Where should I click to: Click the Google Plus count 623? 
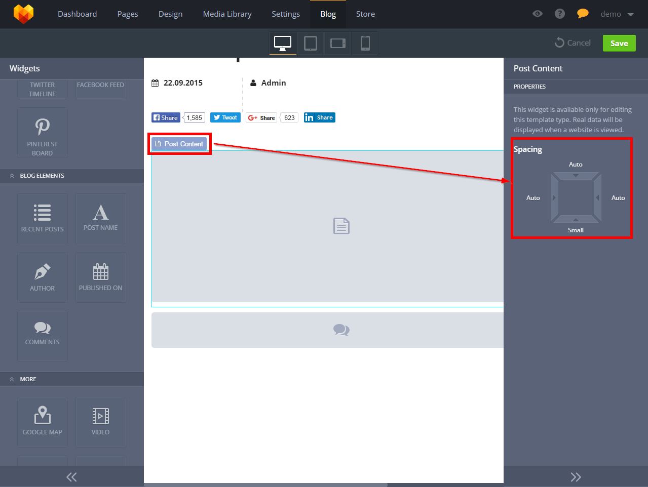coord(289,117)
